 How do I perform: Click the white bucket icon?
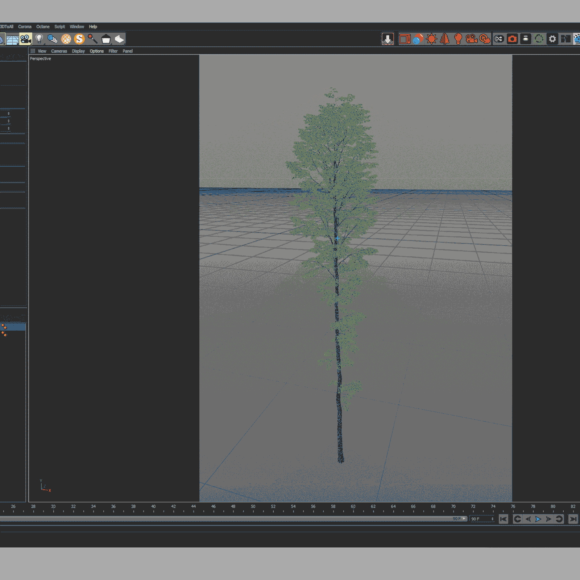106,39
